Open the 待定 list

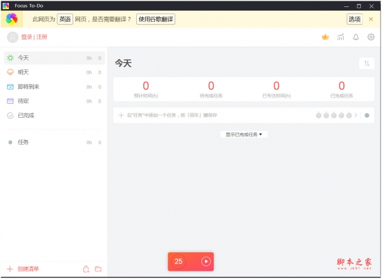coord(54,101)
